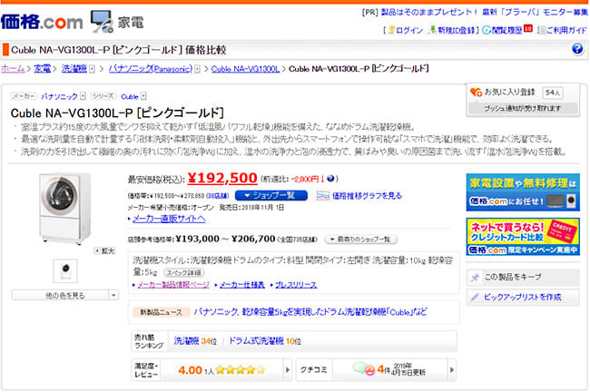590x392 pixels.
Task: Go to 洗濯機 breadcrumb link
Action: pyautogui.click(x=74, y=69)
